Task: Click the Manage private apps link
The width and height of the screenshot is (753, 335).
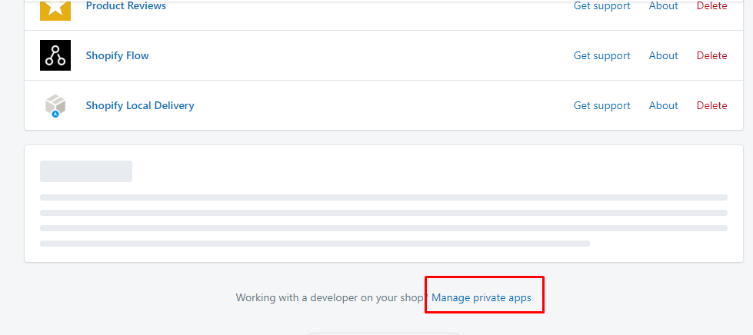Action: [x=481, y=297]
